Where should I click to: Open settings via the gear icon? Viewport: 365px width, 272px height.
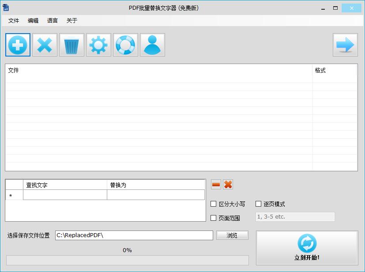coord(98,45)
